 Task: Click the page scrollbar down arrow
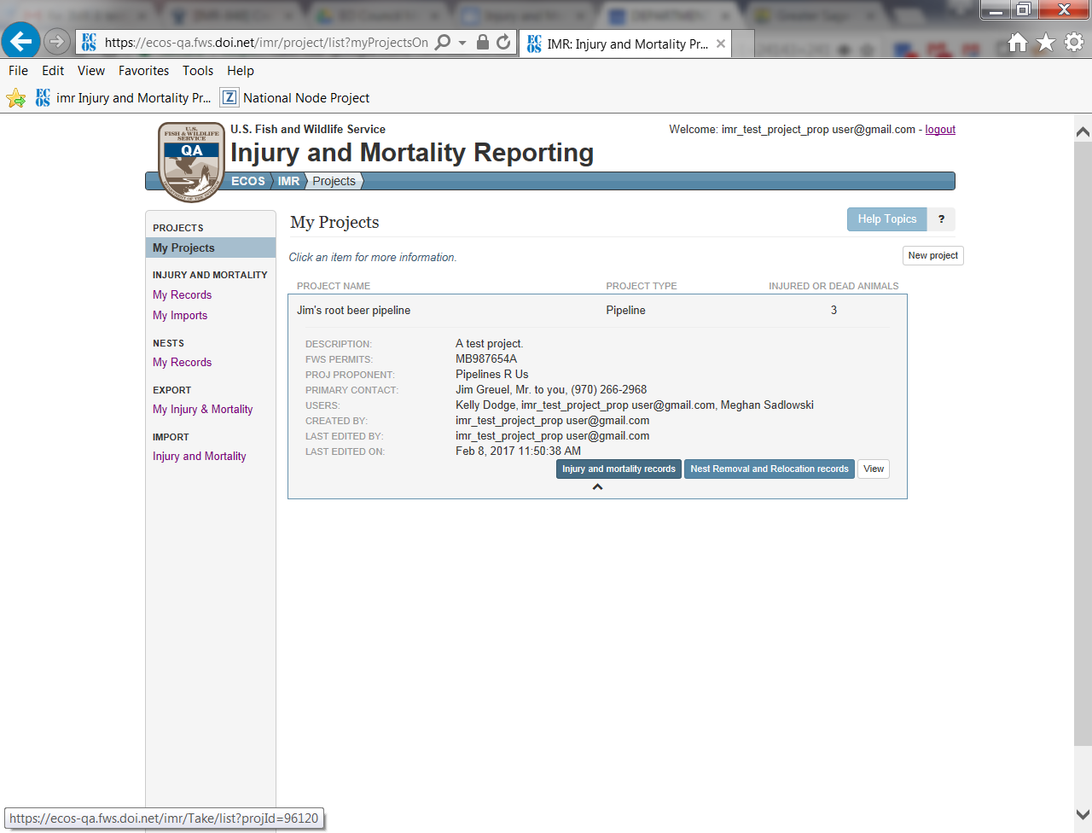pyautogui.click(x=1083, y=814)
